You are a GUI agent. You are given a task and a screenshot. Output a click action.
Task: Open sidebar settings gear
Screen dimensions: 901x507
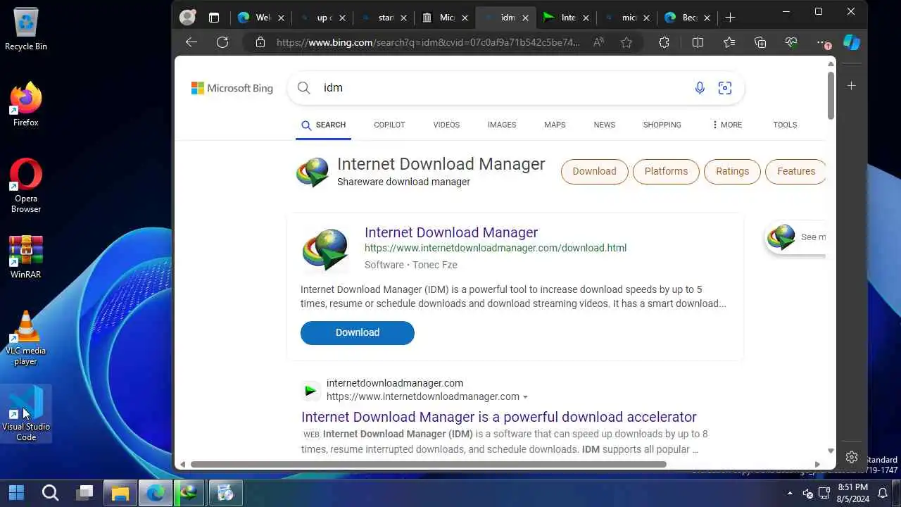click(852, 456)
